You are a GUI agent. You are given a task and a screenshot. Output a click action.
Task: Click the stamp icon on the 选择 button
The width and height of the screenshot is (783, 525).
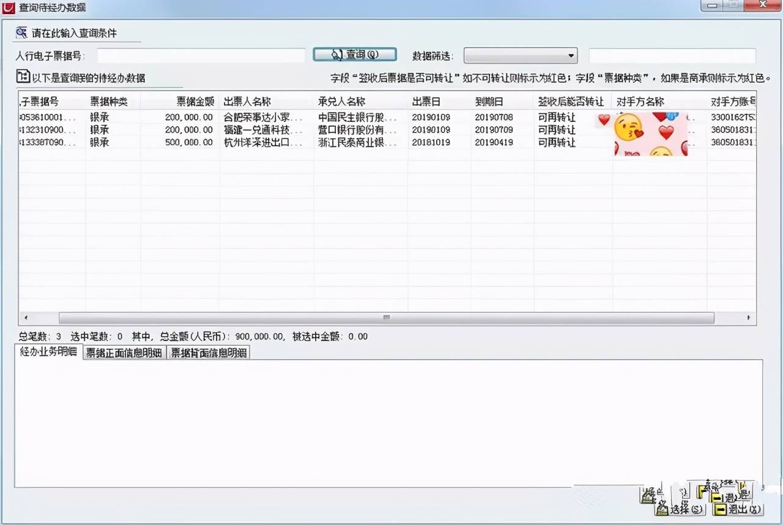(x=662, y=509)
